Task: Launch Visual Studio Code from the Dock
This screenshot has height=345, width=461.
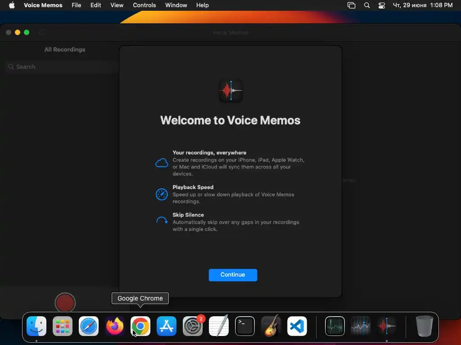Action: click(x=297, y=326)
